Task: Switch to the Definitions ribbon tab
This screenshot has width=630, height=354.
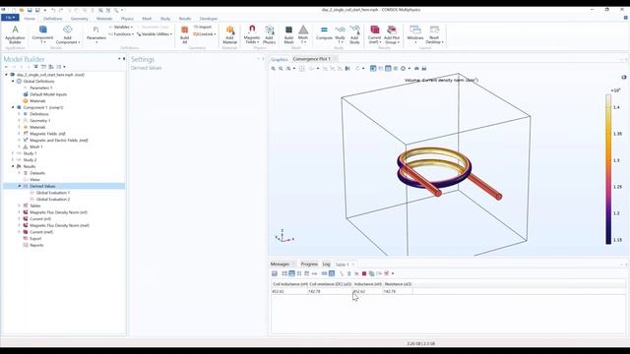Action: pos(52,19)
